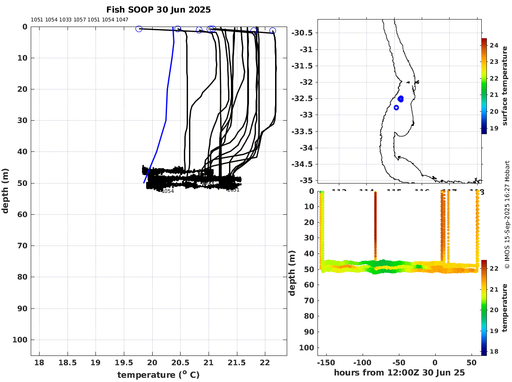The height and width of the screenshot is (382, 512).
Task: Click the "-32" latitude tick on the map
Action: coord(306,82)
